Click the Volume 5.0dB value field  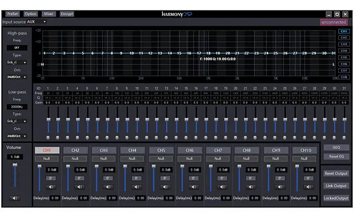coord(15,157)
